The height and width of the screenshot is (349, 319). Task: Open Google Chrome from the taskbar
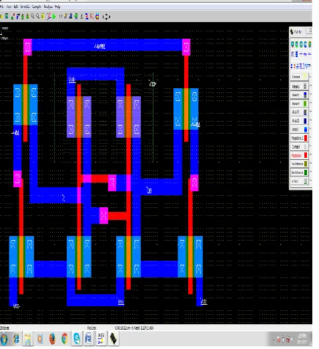pyautogui.click(x=65, y=339)
